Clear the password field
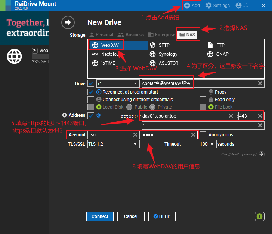 coord(193,135)
